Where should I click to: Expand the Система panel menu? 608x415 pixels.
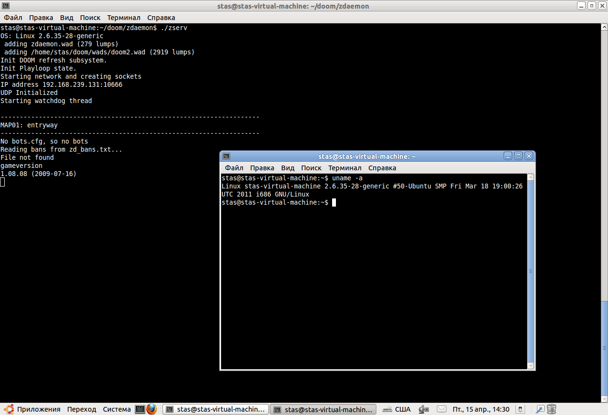pyautogui.click(x=117, y=409)
